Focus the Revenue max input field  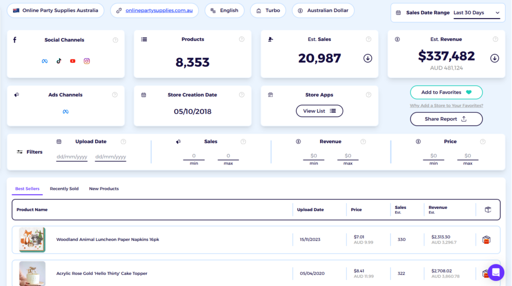348,156
